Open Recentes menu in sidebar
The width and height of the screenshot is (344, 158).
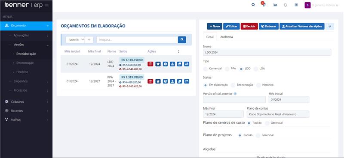coord(26,110)
